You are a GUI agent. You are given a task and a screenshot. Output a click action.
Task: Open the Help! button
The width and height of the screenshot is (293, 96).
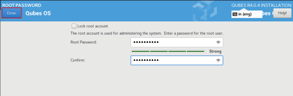(282, 13)
